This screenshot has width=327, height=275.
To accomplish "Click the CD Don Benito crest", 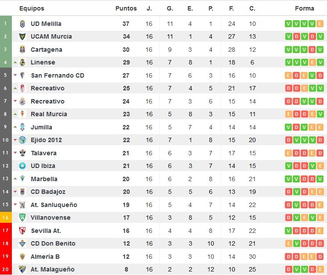I will point(22,243).
